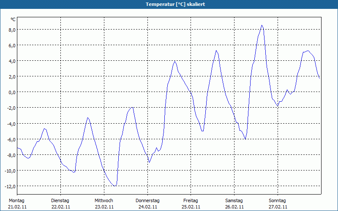Click the -10,0 y-axis label
This screenshot has width=338, height=211.
click(x=11, y=171)
